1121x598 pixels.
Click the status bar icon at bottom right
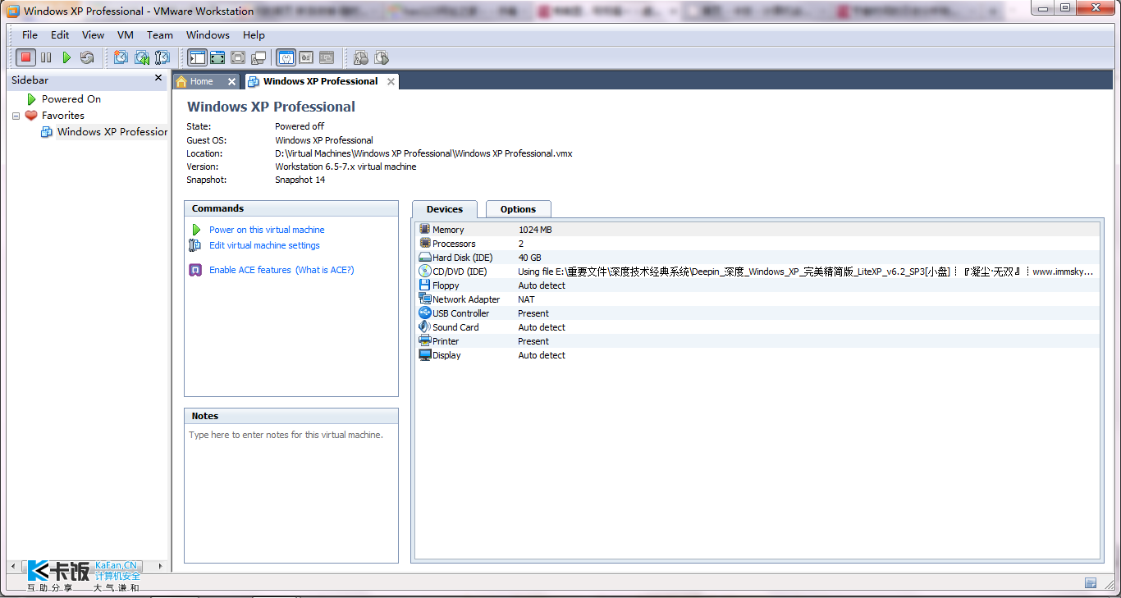point(1091,583)
